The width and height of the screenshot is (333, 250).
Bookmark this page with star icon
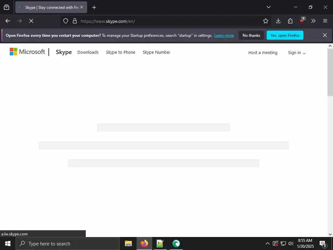265,21
